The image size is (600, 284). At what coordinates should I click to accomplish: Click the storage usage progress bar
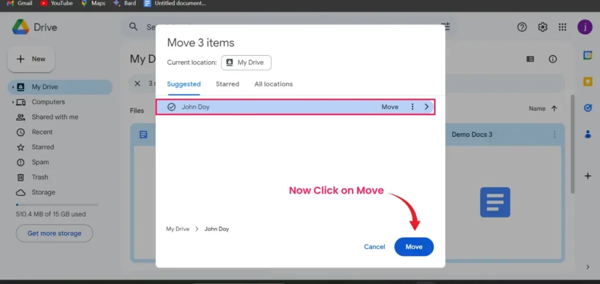(57, 205)
